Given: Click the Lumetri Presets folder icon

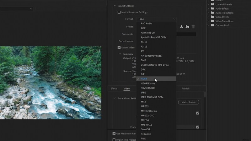Looking at the screenshot, I should (x=212, y=4).
